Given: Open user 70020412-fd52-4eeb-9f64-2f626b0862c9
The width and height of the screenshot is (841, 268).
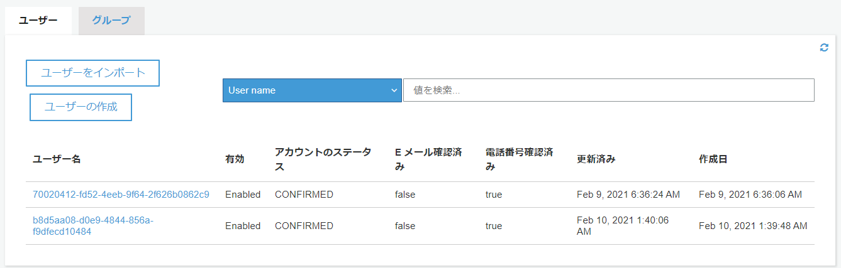Looking at the screenshot, I should coord(121,195).
